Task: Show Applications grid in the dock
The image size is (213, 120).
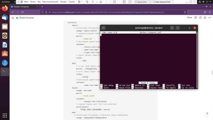Action: [x=5, y=115]
